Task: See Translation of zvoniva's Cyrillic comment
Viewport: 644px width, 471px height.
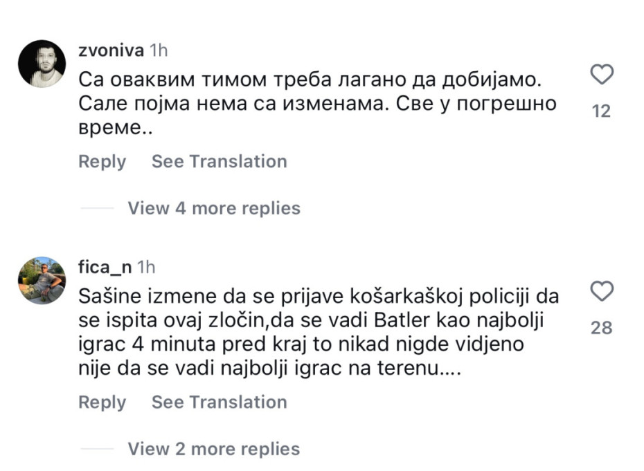Action: point(219,162)
